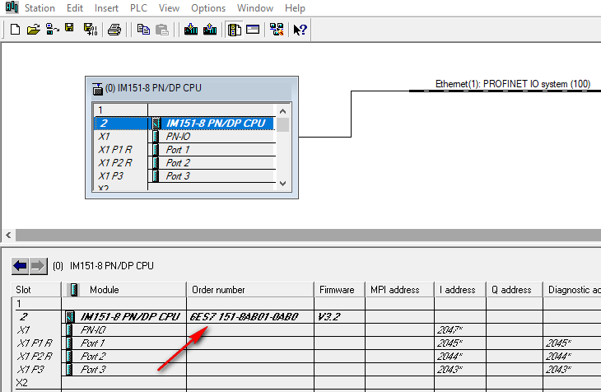601x392 pixels.
Task: Click the Q address column header
Action: pos(515,290)
